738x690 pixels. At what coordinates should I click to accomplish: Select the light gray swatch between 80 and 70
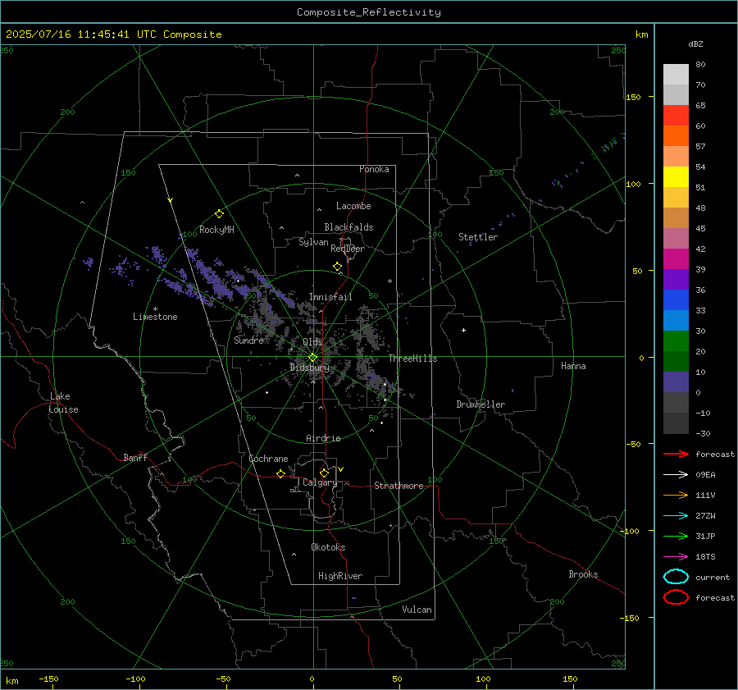click(x=676, y=75)
